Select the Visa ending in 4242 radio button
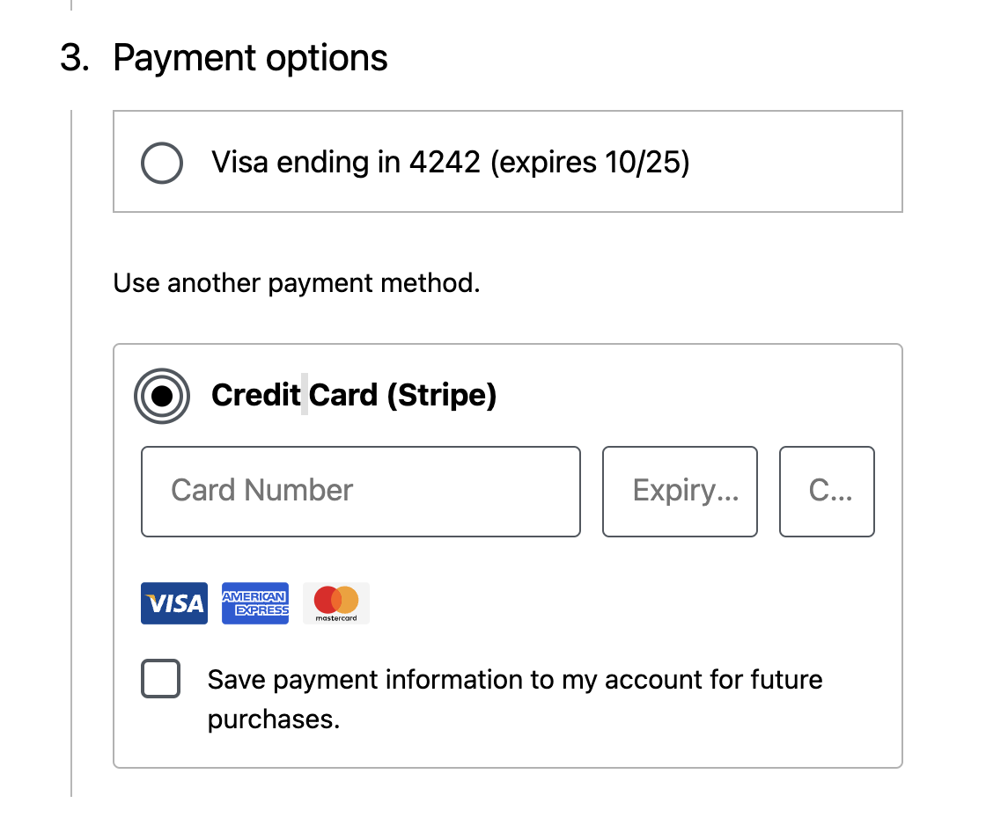The image size is (986, 825). click(161, 163)
